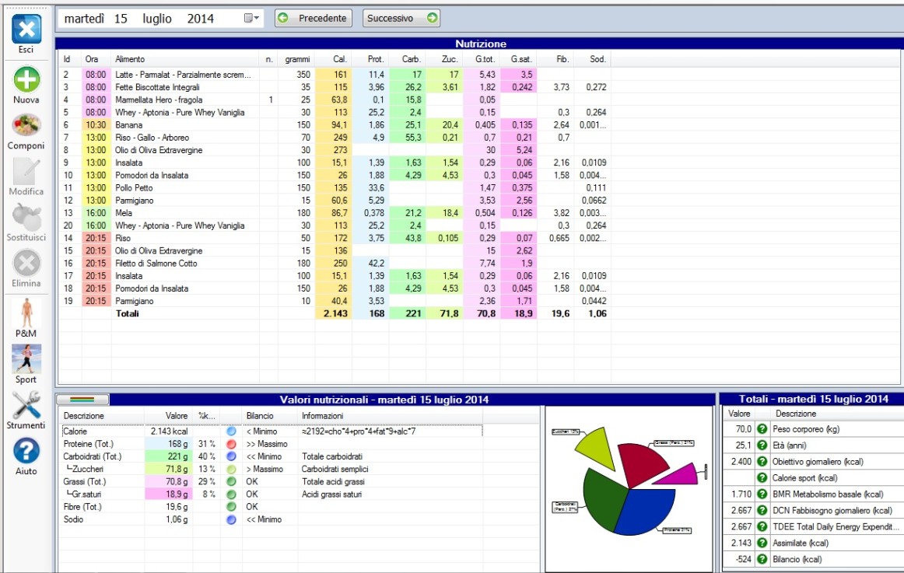Click the Esci exit icon
Viewport: 904px width, 573px height.
click(x=26, y=30)
